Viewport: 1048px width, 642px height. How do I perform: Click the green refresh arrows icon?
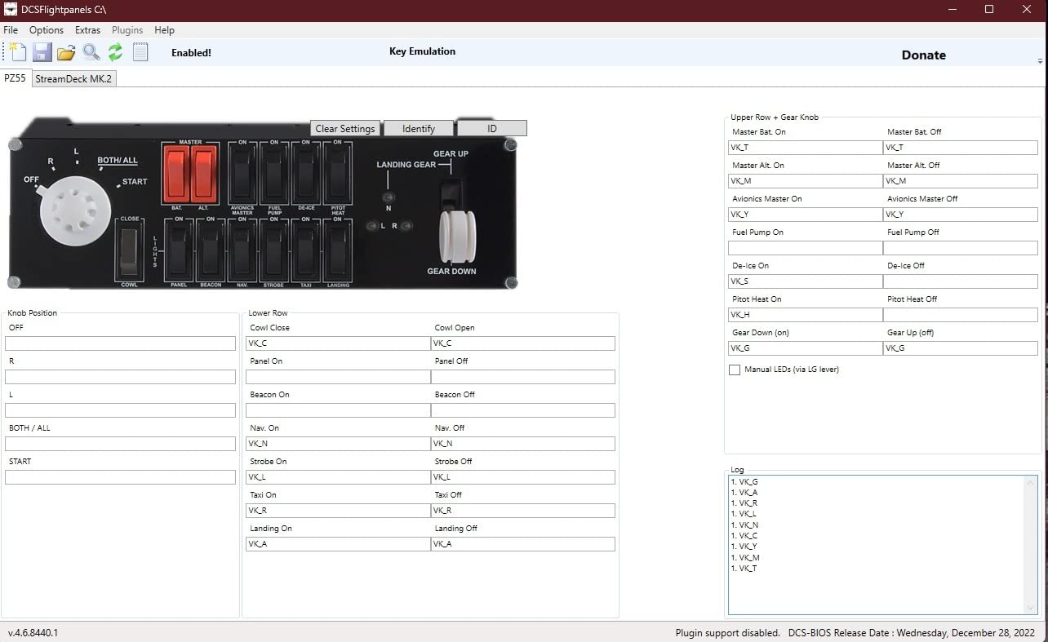tap(115, 52)
